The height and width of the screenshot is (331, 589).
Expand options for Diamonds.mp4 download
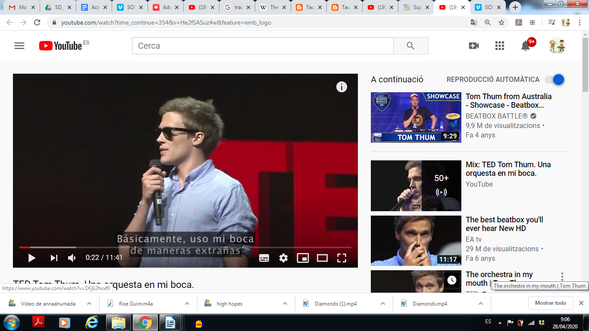(481, 303)
